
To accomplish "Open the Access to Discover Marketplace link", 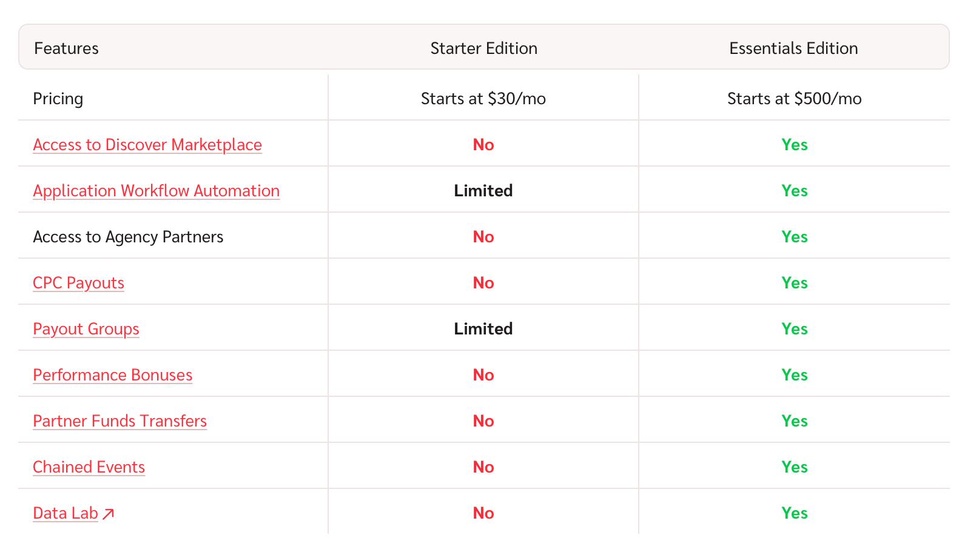I will pos(147,145).
